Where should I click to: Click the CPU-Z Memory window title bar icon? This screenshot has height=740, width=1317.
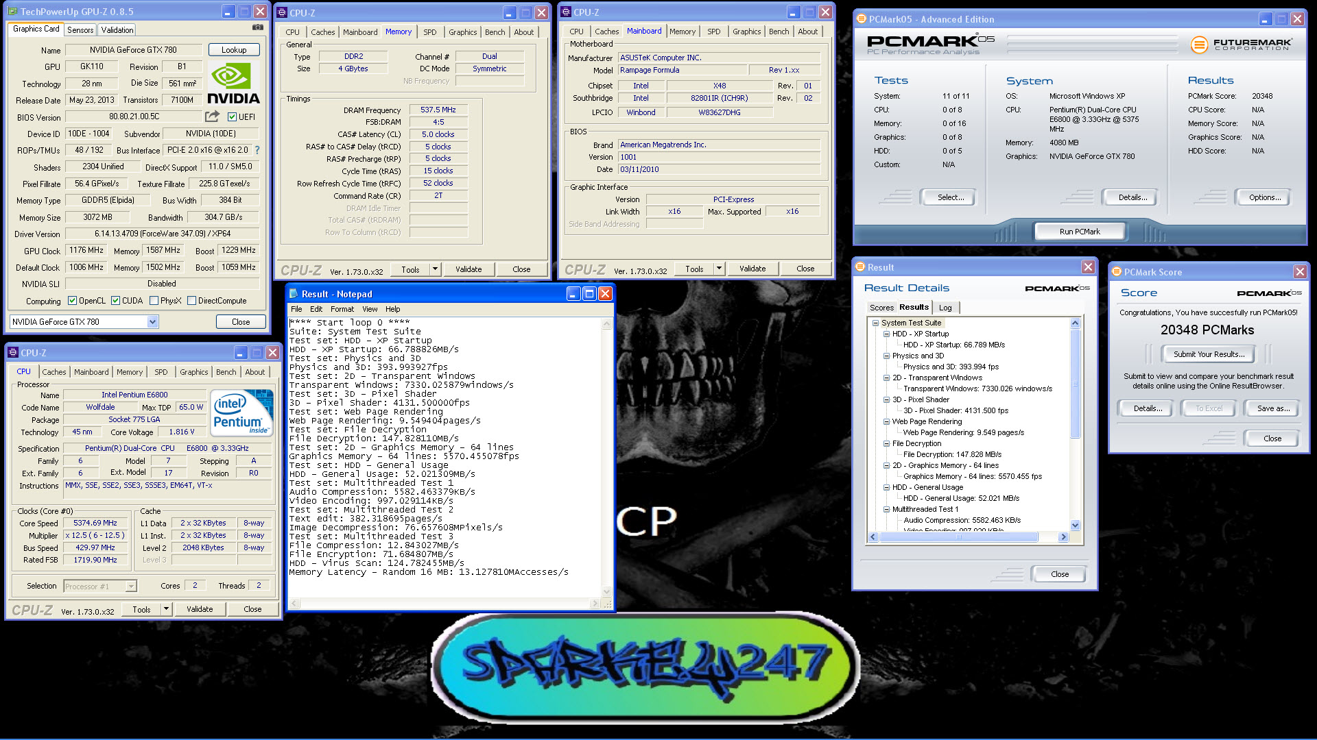point(282,12)
